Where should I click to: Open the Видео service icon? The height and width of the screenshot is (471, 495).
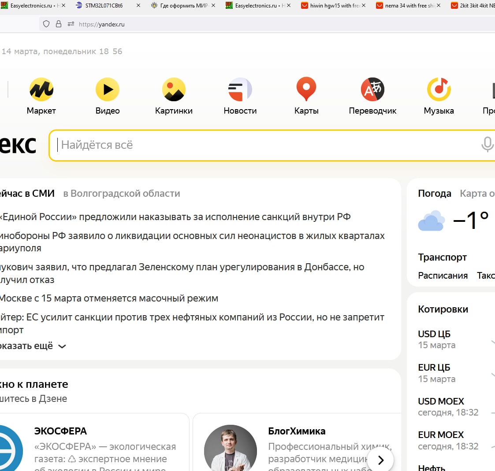[108, 89]
